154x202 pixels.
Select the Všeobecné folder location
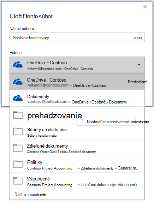pyautogui.click(x=77, y=181)
